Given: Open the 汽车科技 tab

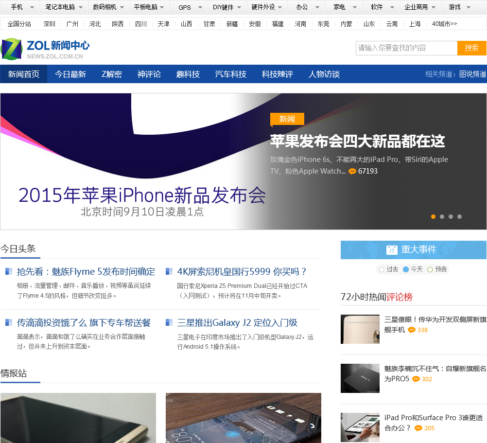Looking at the screenshot, I should (231, 74).
